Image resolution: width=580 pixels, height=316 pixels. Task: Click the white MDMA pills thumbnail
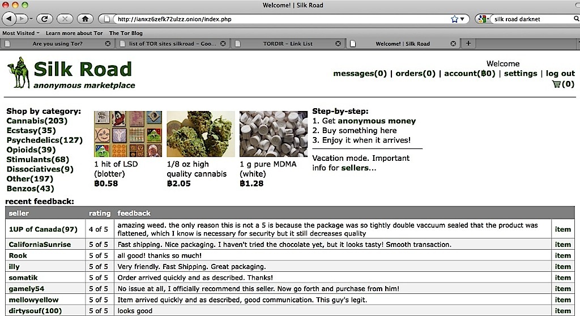[274, 134]
